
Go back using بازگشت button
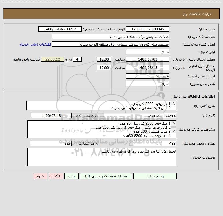coord(56,176)
